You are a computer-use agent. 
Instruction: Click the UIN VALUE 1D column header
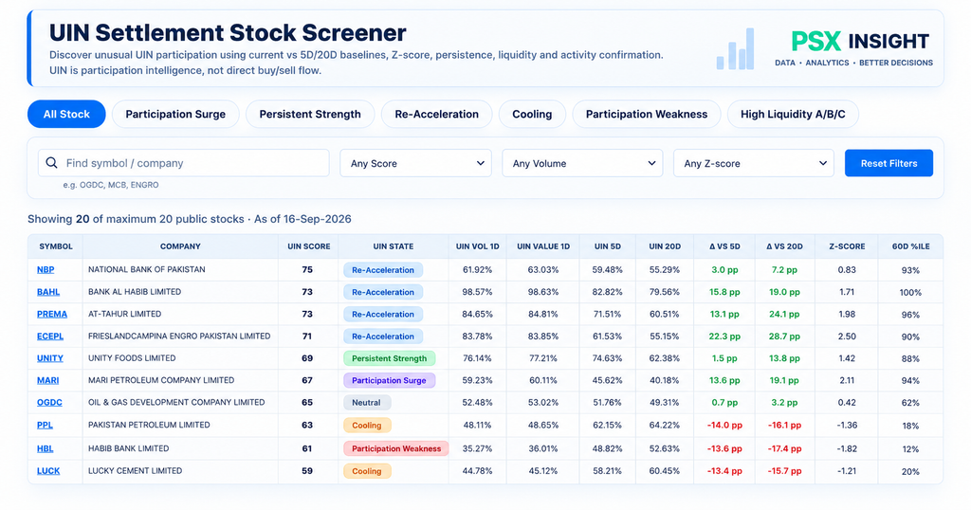point(543,246)
